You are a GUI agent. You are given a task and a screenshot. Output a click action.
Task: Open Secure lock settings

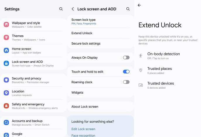click(x=101, y=43)
